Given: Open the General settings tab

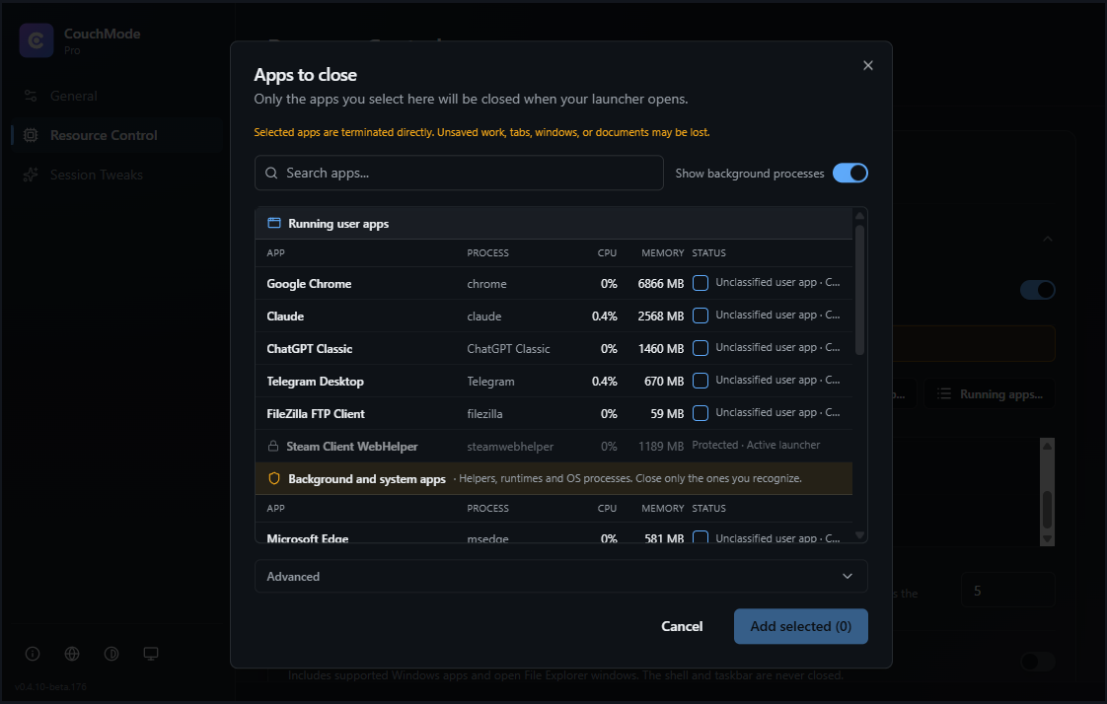Looking at the screenshot, I should pos(117,96).
